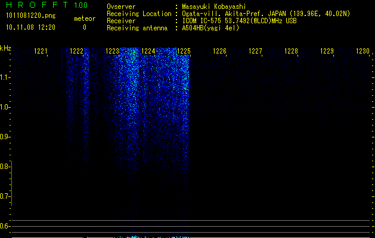The image size is (375, 238).
Task: Click time marker 1227
Action: coord(255,51)
